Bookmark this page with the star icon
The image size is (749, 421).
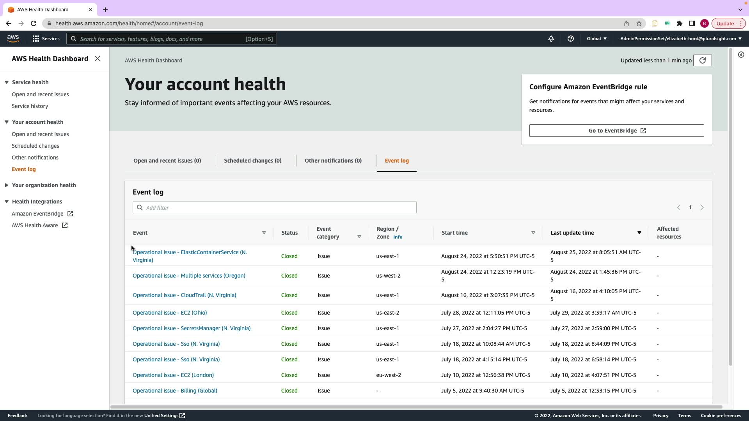pos(639,23)
